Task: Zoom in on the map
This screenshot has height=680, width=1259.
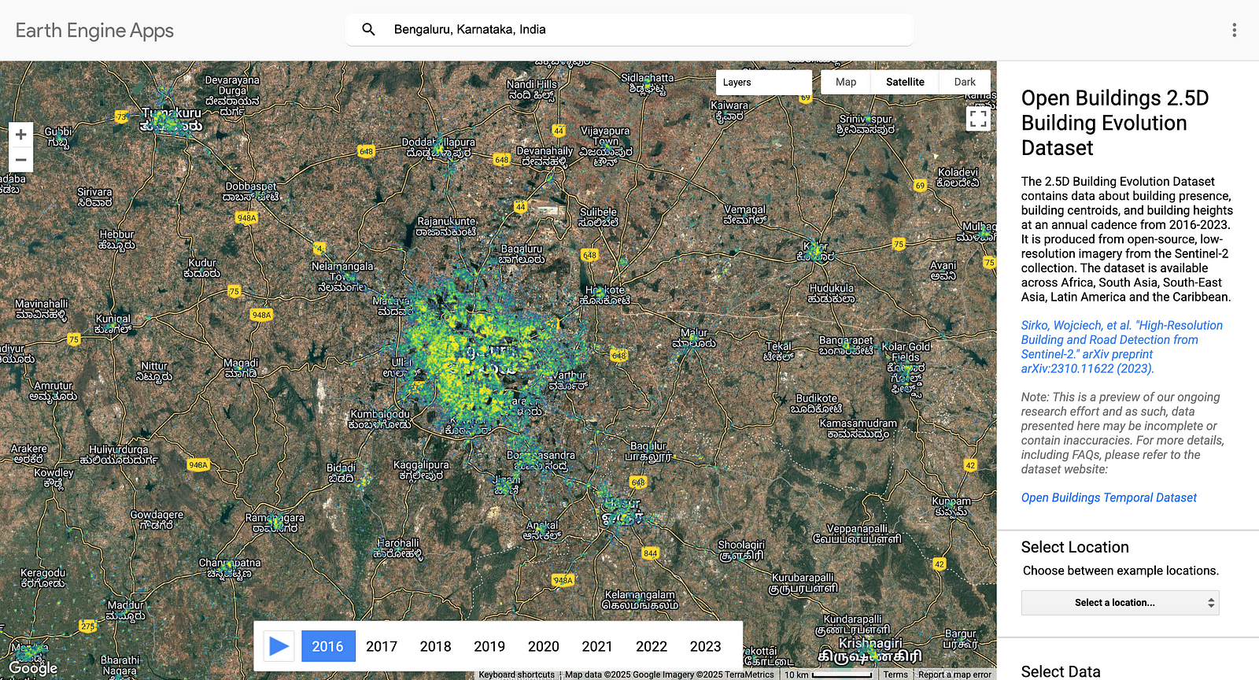Action: 21,135
